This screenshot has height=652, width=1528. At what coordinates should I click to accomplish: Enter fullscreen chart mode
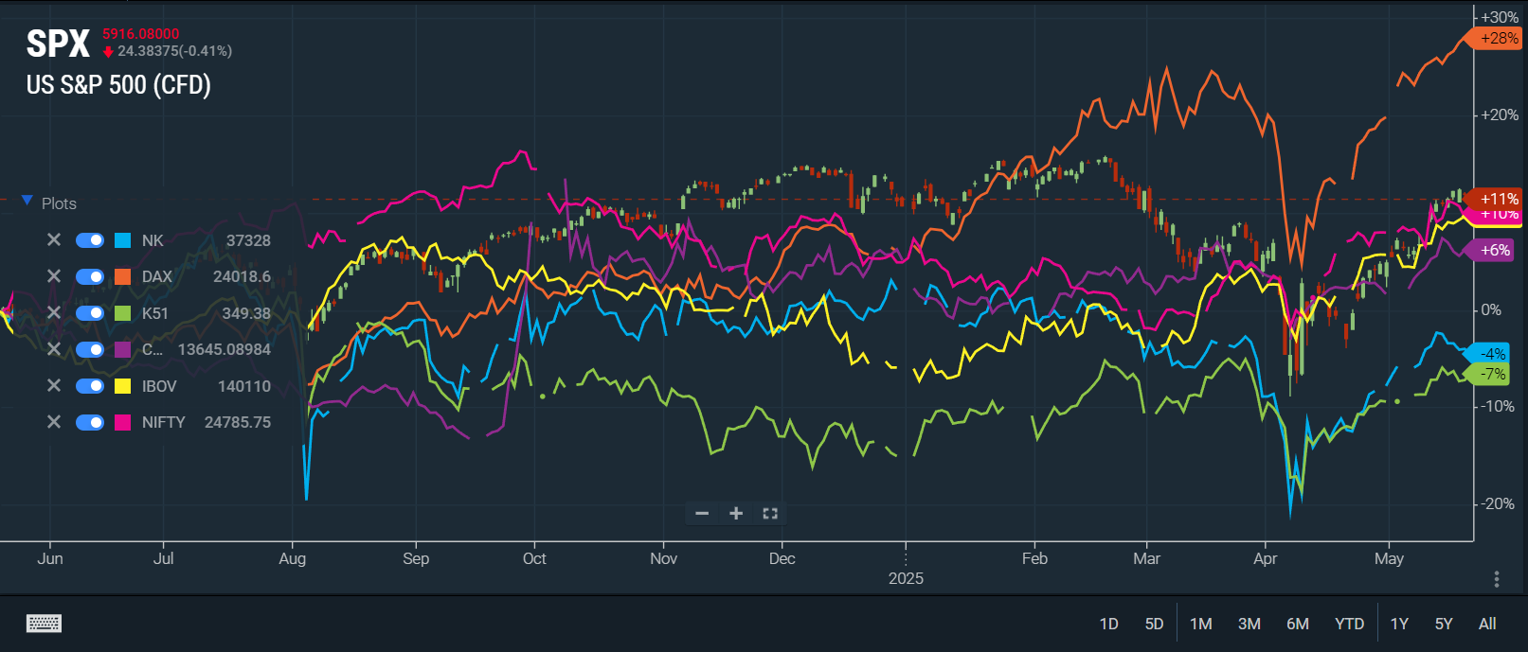770,513
